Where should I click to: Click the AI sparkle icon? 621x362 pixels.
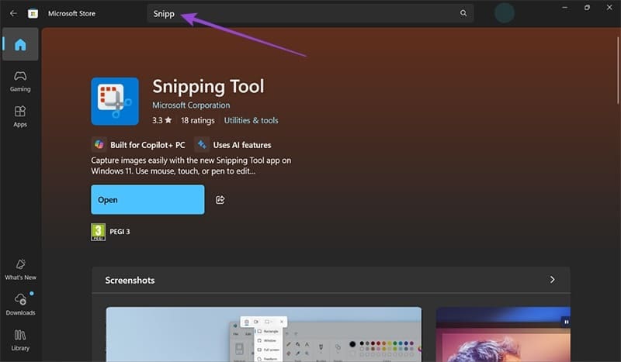pyautogui.click(x=202, y=145)
